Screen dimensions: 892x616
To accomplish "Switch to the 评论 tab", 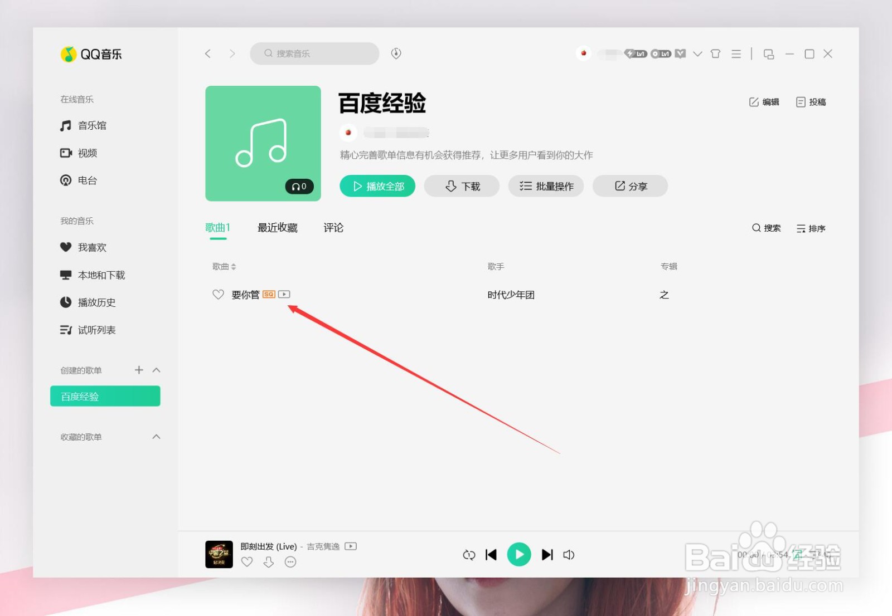I will click(333, 227).
